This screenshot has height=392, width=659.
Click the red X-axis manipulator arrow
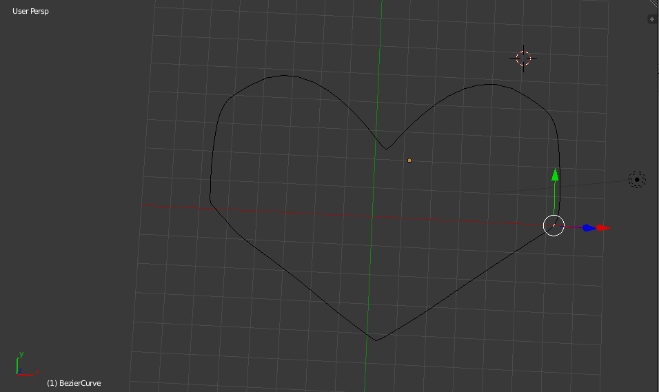(604, 228)
